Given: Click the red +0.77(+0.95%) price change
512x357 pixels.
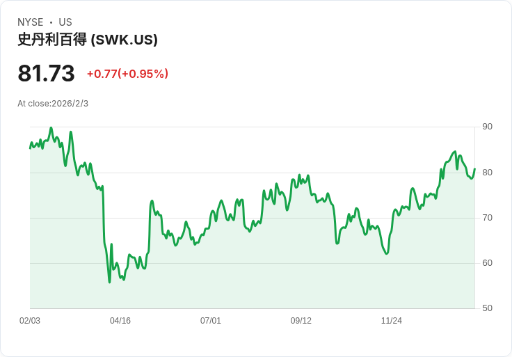Looking at the screenshot, I should (127, 74).
